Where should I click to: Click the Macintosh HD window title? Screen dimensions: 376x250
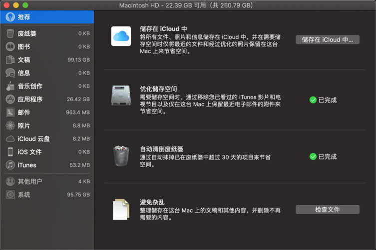click(186, 5)
